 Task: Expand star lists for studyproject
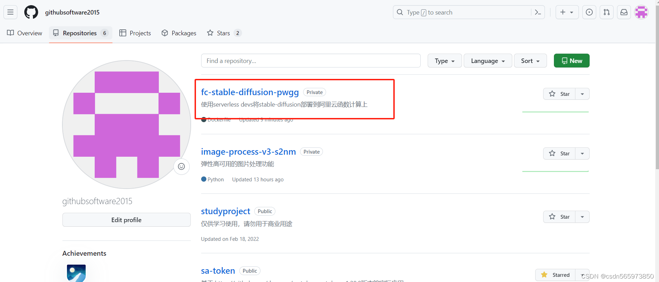click(x=582, y=217)
